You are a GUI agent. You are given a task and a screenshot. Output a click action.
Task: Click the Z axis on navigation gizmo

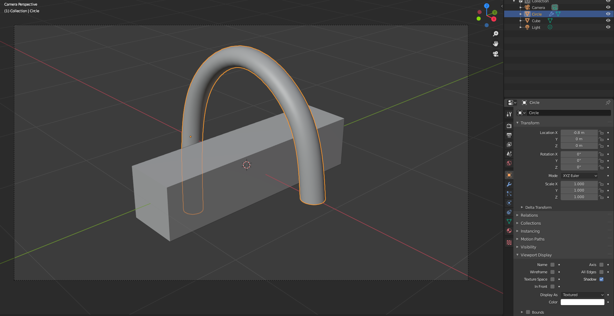(x=487, y=6)
